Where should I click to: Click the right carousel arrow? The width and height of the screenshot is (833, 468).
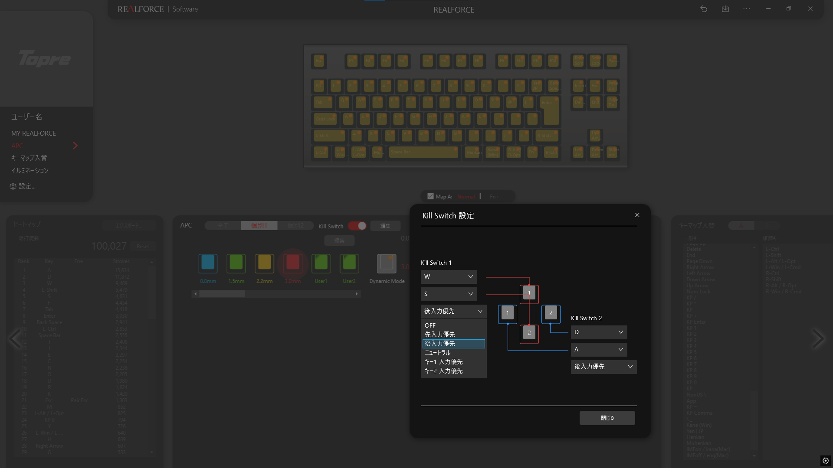pos(817,338)
